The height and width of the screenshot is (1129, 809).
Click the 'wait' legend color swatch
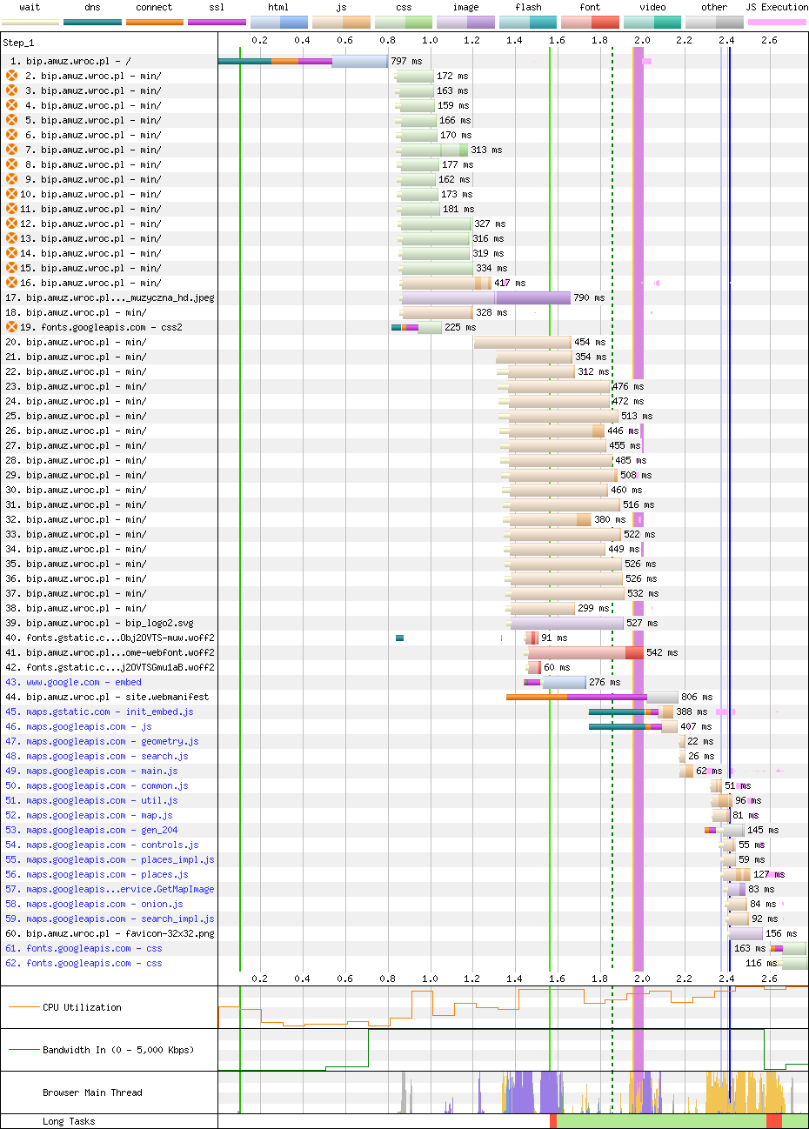tap(30, 21)
